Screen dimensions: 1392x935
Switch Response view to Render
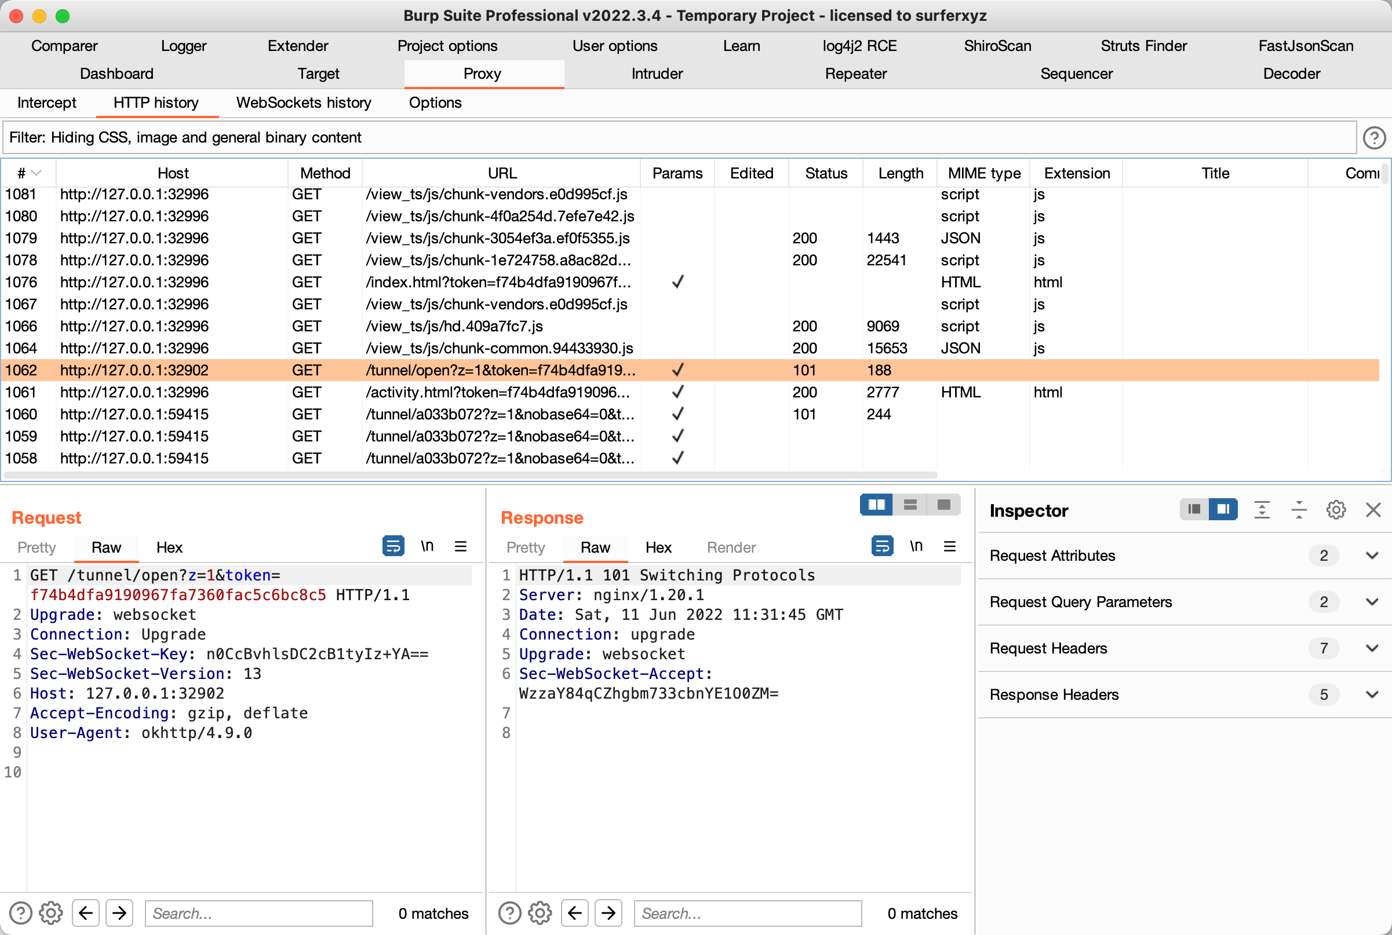click(731, 547)
